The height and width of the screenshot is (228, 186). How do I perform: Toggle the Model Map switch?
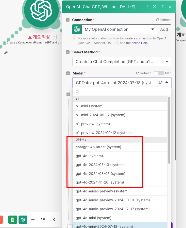[x=159, y=73]
